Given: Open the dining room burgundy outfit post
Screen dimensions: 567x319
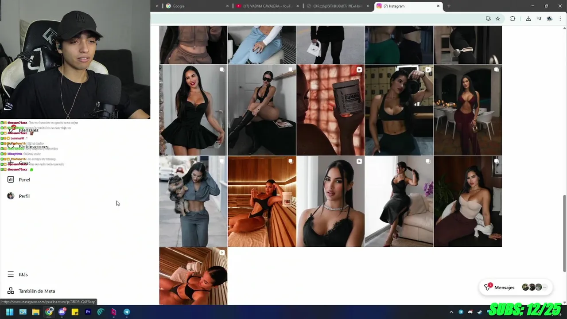Looking at the screenshot, I should [x=468, y=110].
